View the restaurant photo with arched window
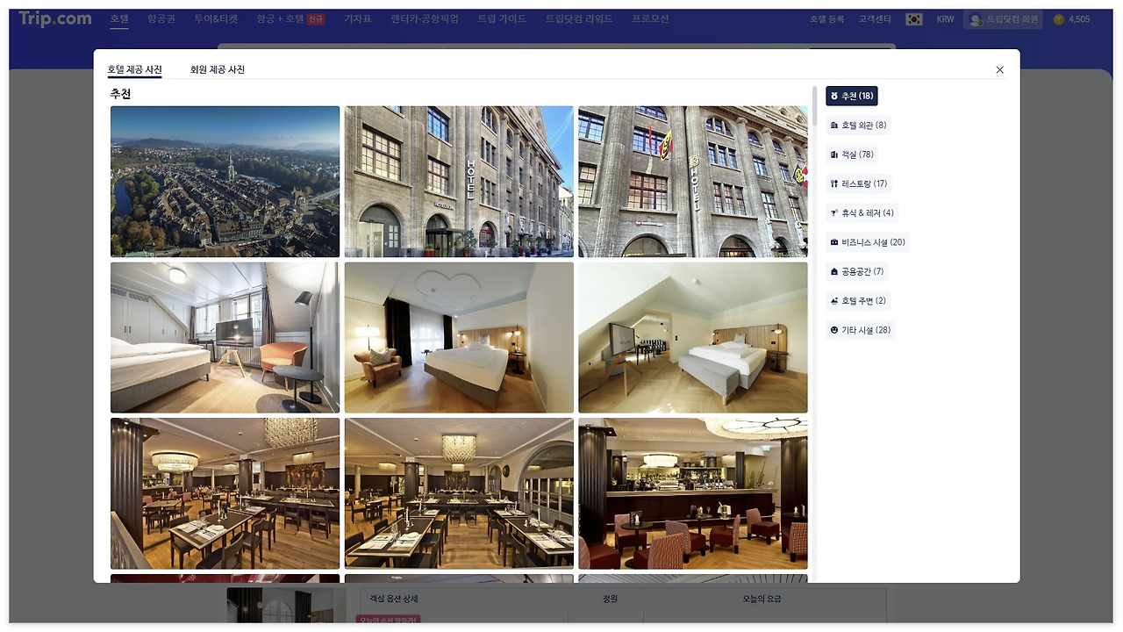1123x632 pixels. pos(459,493)
